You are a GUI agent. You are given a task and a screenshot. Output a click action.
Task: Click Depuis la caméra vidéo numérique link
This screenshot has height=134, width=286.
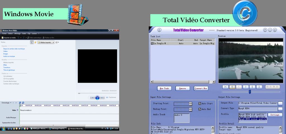(14, 49)
